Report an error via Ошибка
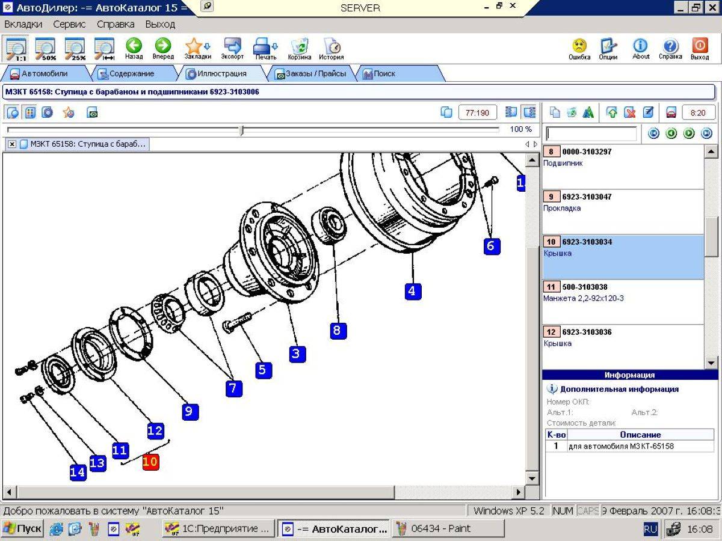 tap(579, 49)
